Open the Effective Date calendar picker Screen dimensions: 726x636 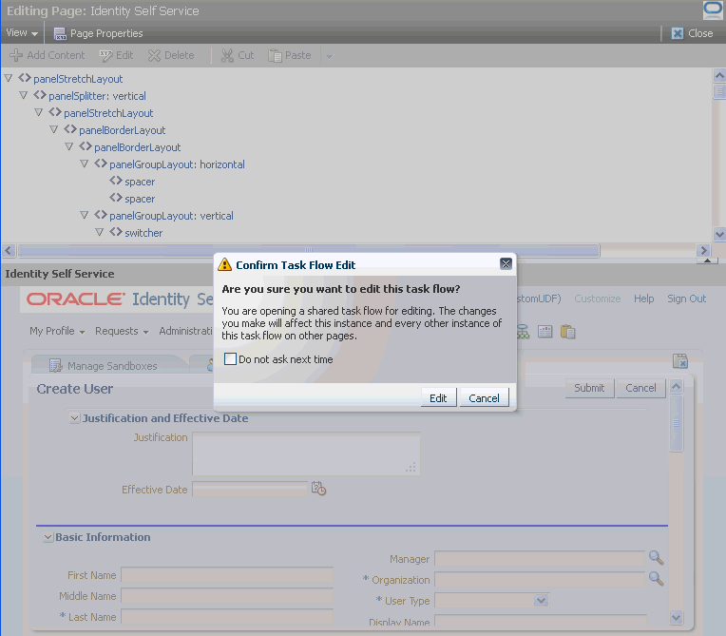(318, 489)
